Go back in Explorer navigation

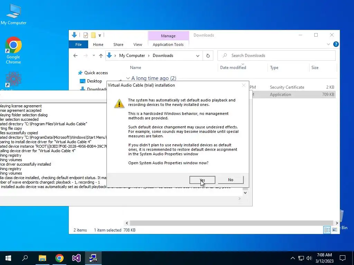click(x=75, y=56)
